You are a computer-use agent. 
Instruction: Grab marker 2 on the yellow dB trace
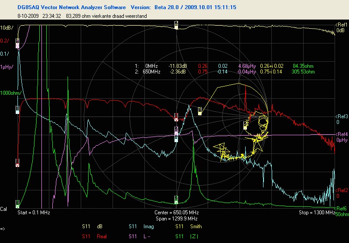coord(176,25)
